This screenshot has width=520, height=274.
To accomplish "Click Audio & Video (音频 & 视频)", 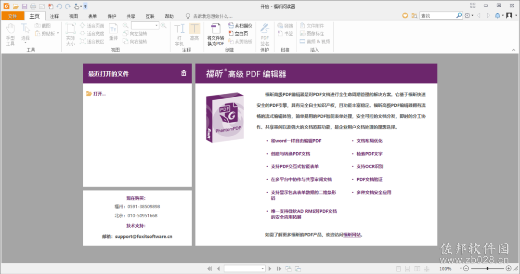I will [x=315, y=41].
